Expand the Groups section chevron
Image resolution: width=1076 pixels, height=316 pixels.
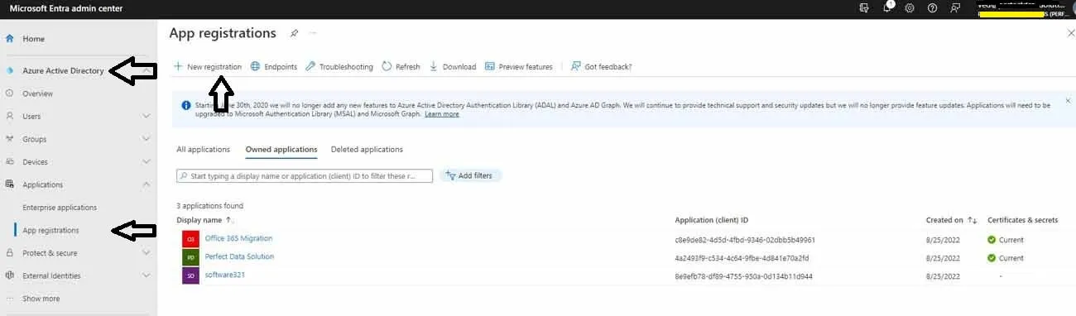pyautogui.click(x=147, y=139)
